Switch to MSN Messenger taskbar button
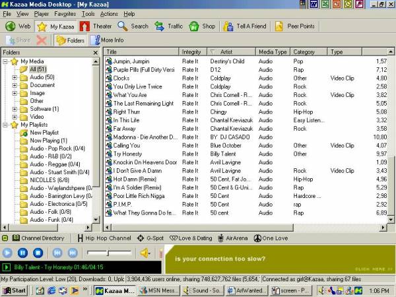396x297 pixels. pos(159,290)
